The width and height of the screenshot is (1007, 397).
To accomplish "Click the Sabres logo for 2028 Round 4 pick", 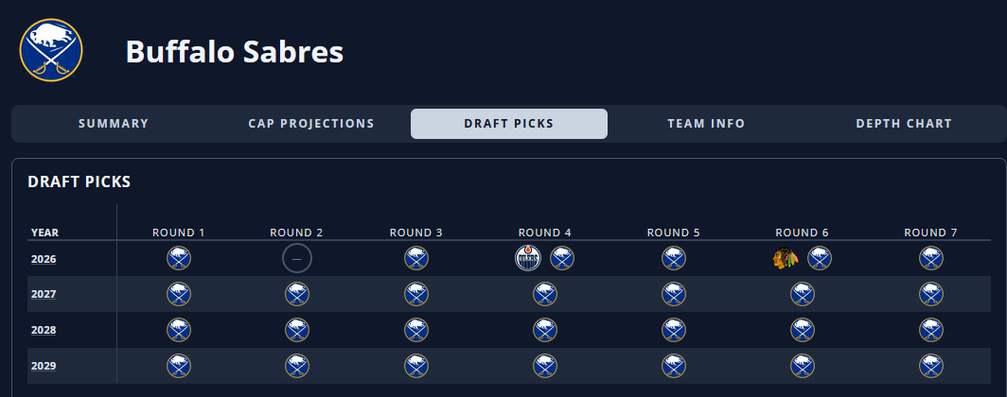I will (545, 330).
